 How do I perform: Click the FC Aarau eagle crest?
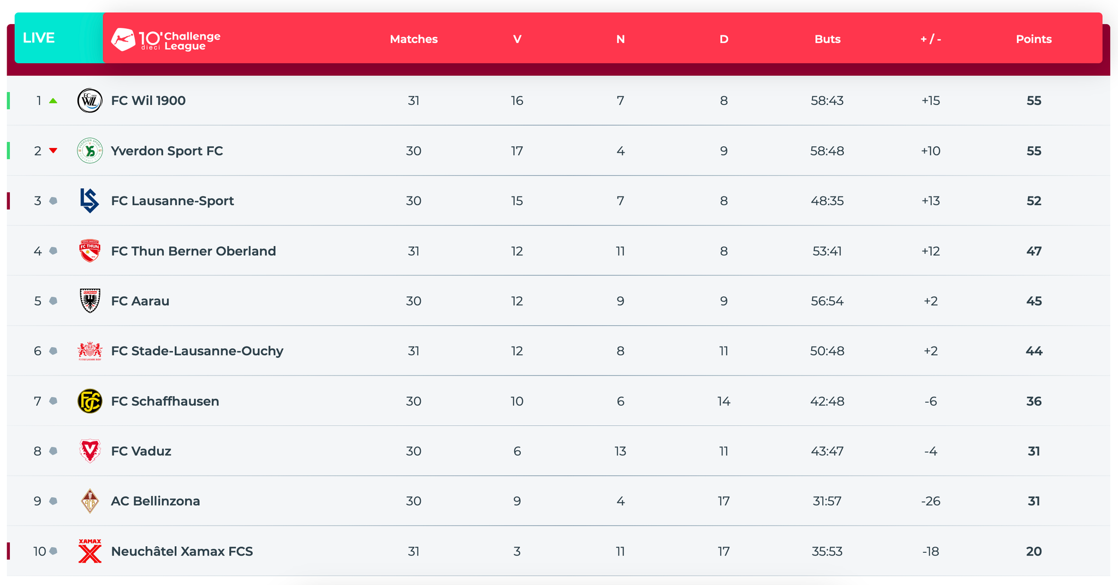coord(90,301)
